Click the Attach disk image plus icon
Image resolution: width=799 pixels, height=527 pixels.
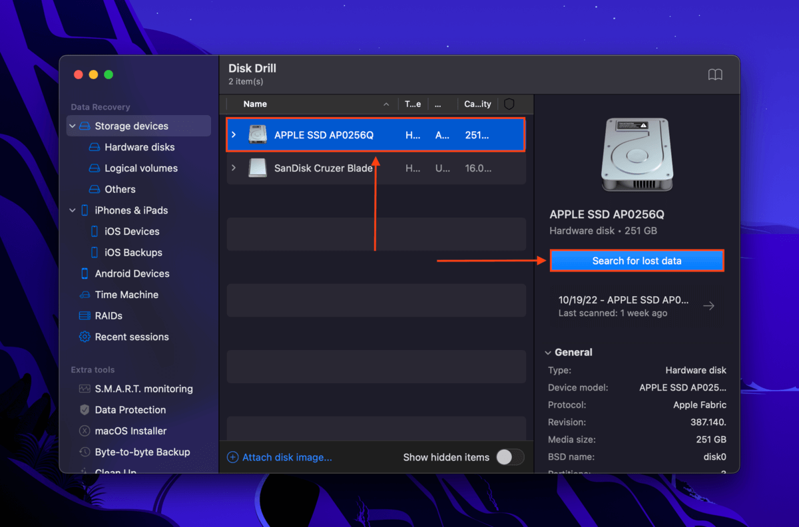pos(233,457)
